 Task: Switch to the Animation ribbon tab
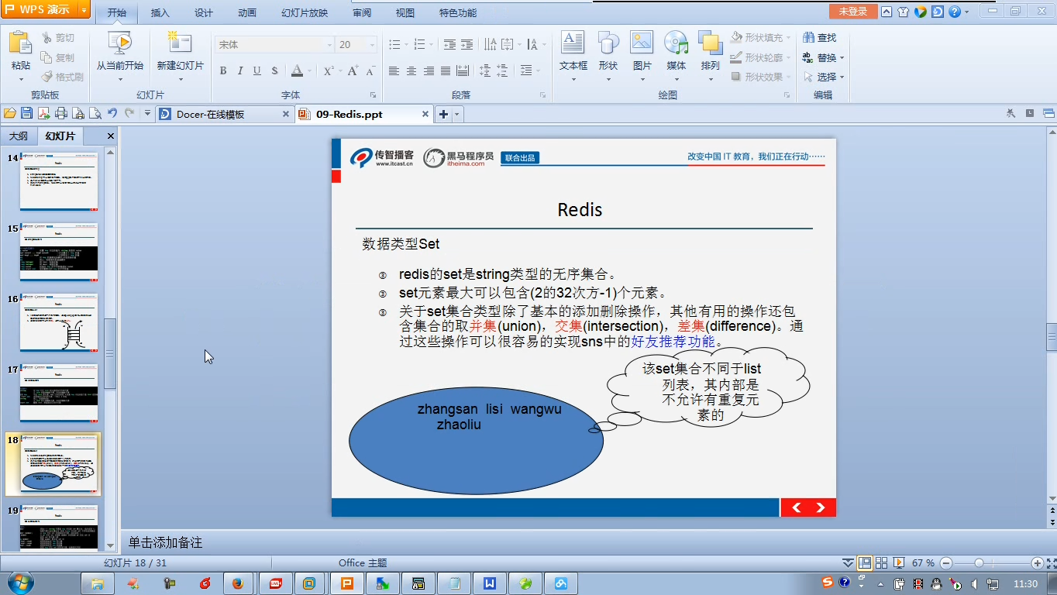click(x=247, y=12)
